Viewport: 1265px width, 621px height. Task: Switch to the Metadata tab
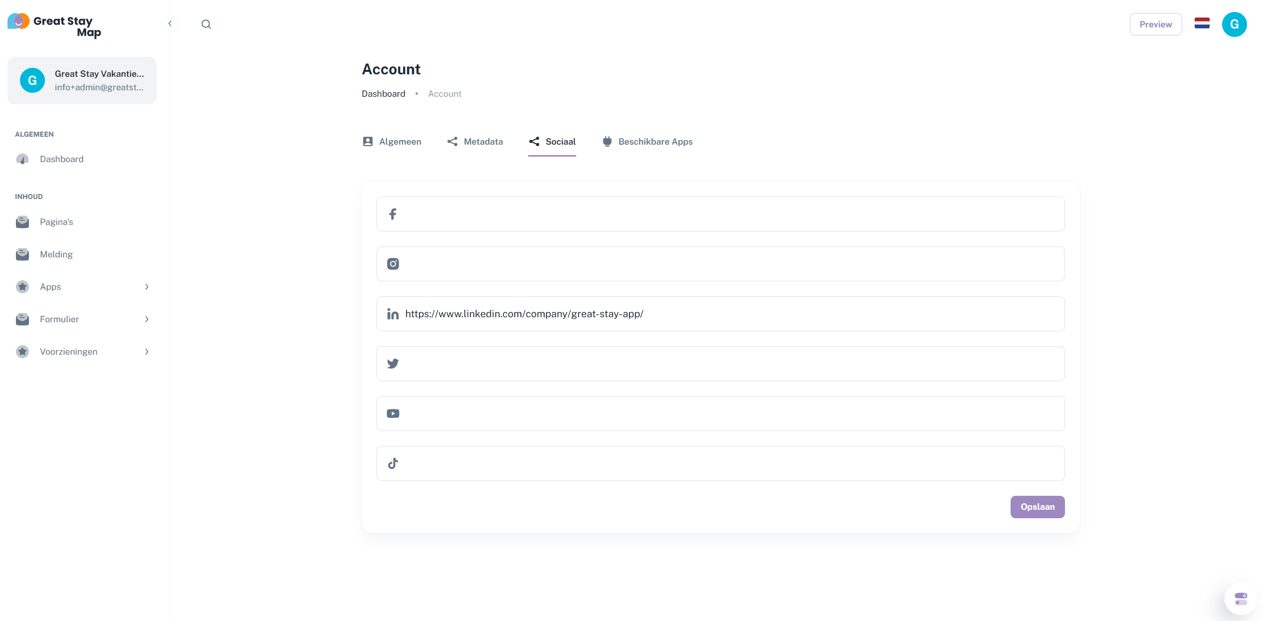tap(475, 142)
